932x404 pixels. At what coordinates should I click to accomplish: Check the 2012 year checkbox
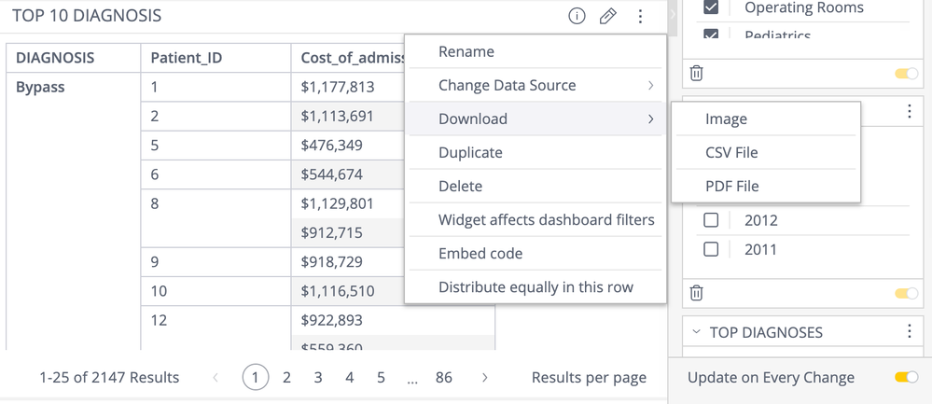coord(711,220)
